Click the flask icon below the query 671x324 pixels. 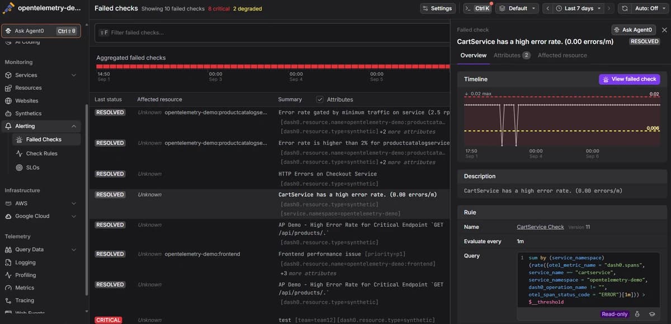pyautogui.click(x=637, y=314)
